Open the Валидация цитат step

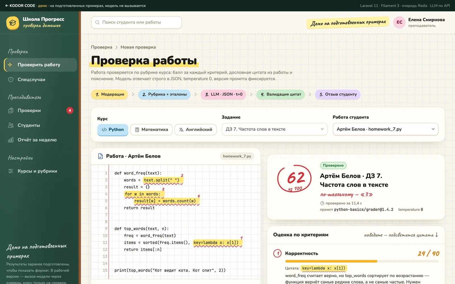tap(281, 95)
